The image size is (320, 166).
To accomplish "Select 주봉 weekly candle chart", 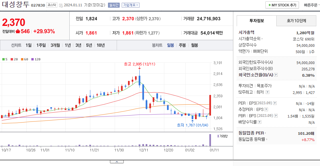I will (x=182, y=45).
